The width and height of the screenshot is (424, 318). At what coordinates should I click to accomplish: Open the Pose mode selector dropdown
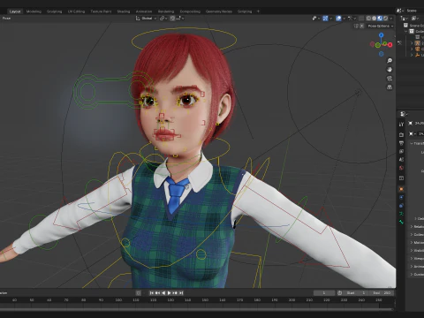coord(6,19)
